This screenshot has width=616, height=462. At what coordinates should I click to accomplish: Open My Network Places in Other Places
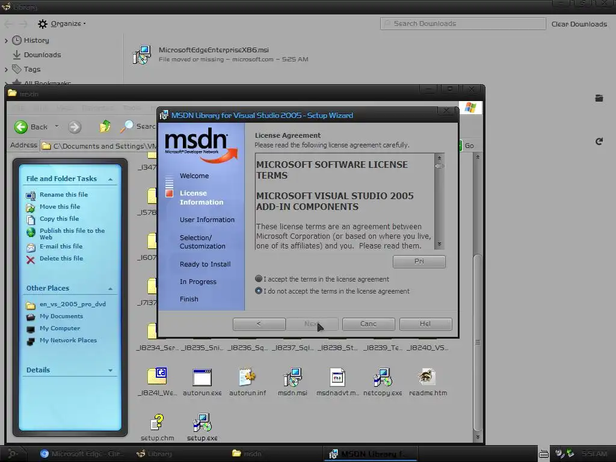[x=68, y=340]
